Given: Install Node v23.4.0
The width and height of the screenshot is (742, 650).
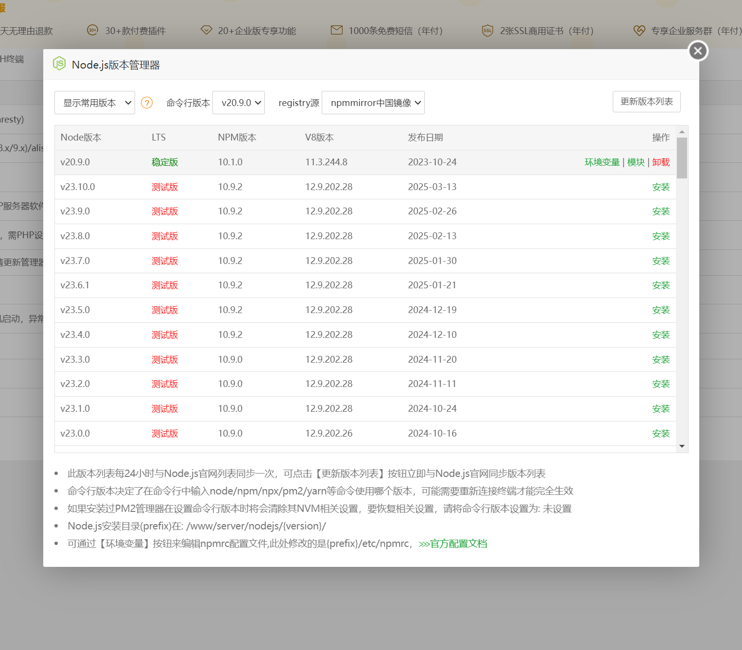Looking at the screenshot, I should point(661,335).
